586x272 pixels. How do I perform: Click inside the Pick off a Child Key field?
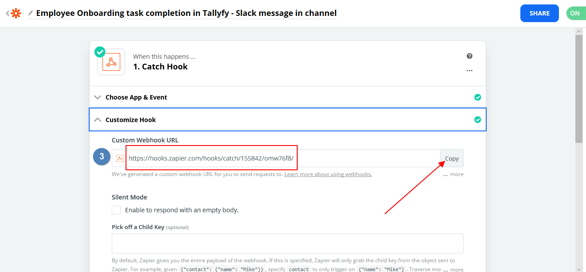287,243
